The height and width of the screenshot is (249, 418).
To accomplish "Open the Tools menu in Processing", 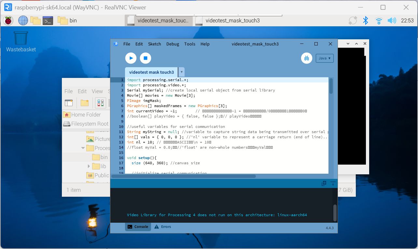I will [x=190, y=44].
